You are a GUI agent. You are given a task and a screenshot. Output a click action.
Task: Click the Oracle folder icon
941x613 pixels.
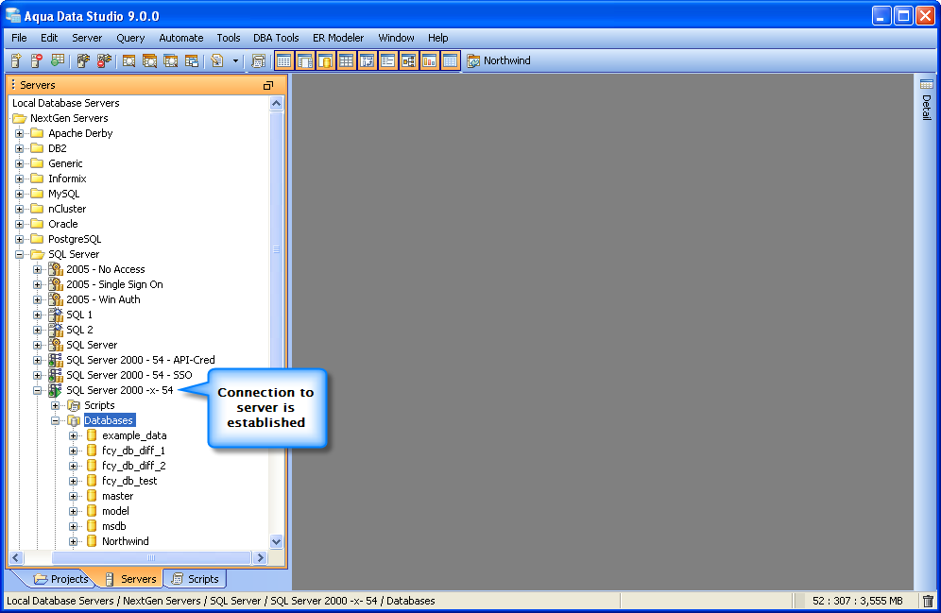tap(37, 224)
